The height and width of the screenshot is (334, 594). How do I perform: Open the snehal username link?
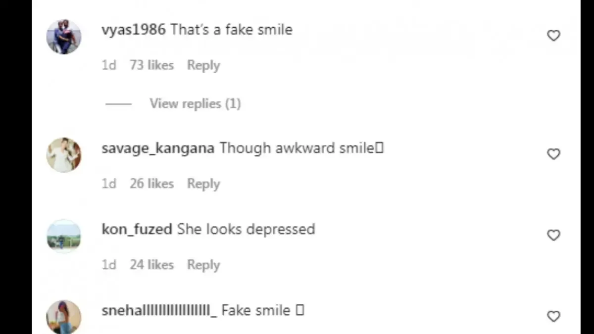coord(159,311)
